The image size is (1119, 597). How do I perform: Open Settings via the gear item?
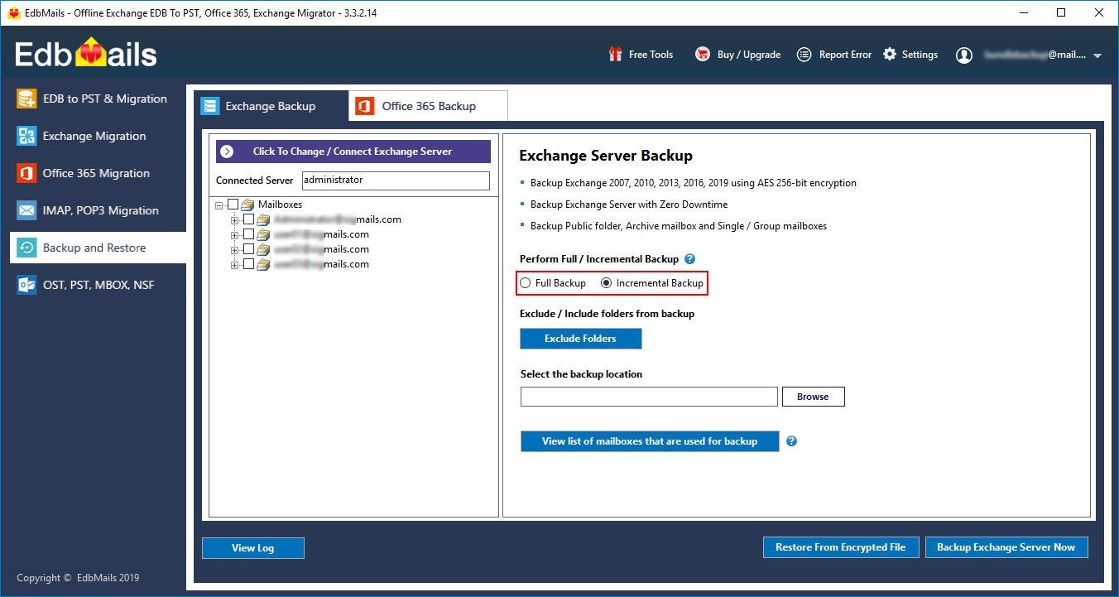click(x=910, y=55)
